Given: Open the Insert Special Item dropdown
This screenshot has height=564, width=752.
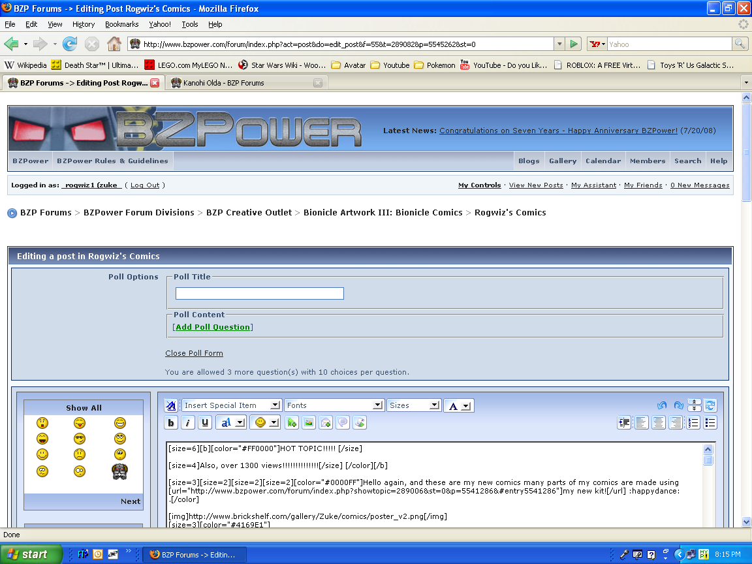Looking at the screenshot, I should 232,405.
